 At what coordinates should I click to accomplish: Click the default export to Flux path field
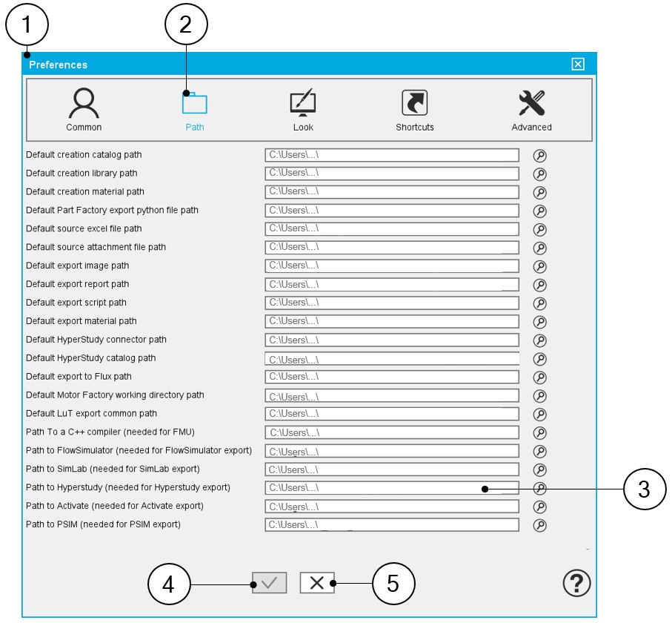(392, 377)
